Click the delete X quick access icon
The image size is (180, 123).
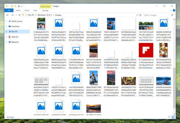tap(19, 6)
